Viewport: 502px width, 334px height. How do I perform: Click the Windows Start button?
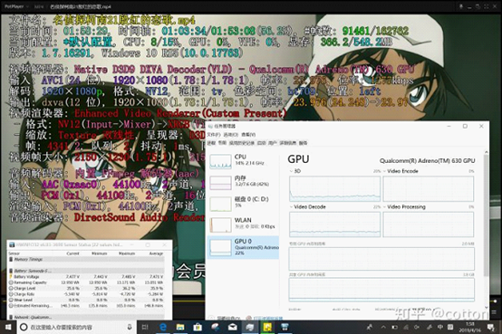coord(7,327)
